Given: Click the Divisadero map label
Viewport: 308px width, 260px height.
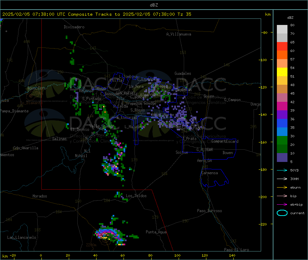Looking at the screenshot, I should click(74, 27).
